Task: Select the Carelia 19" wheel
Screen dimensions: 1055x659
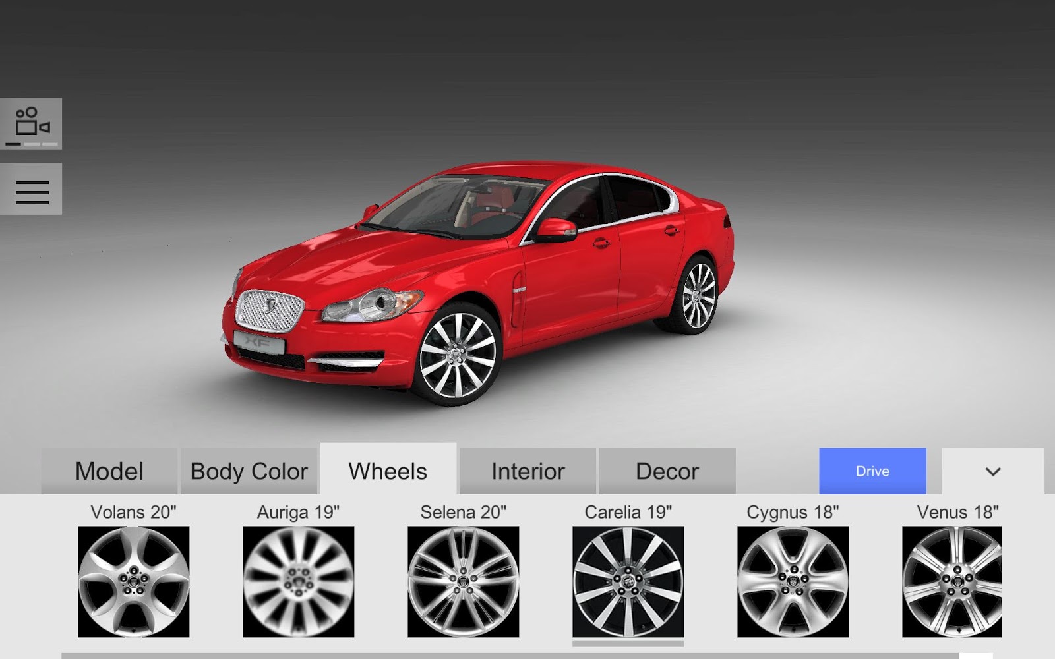Action: point(628,581)
